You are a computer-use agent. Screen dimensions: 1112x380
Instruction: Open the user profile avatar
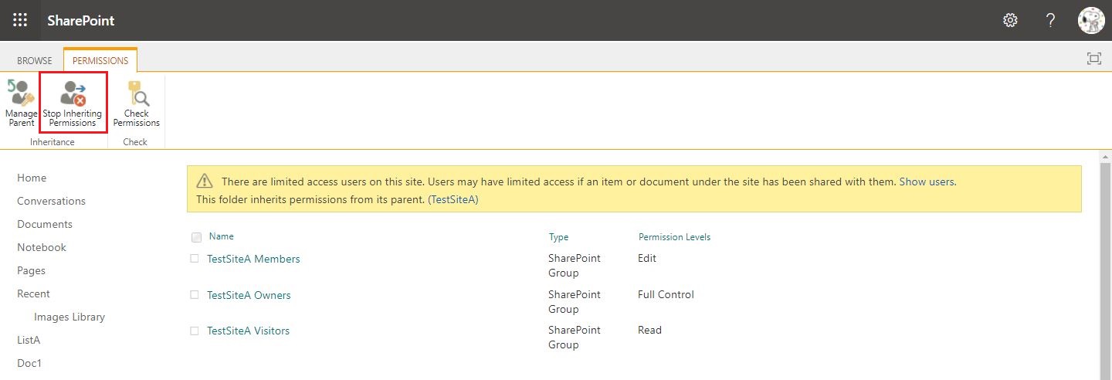coord(1091,20)
